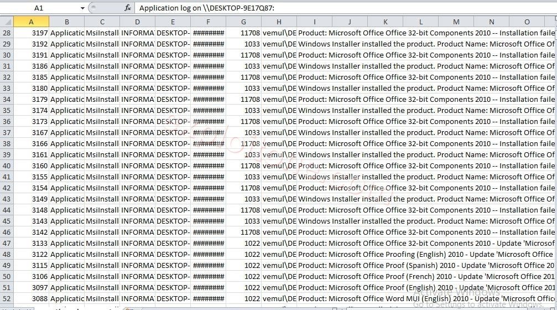Click cell containing 3133
Screen dimensions: 557x310
tap(32, 243)
